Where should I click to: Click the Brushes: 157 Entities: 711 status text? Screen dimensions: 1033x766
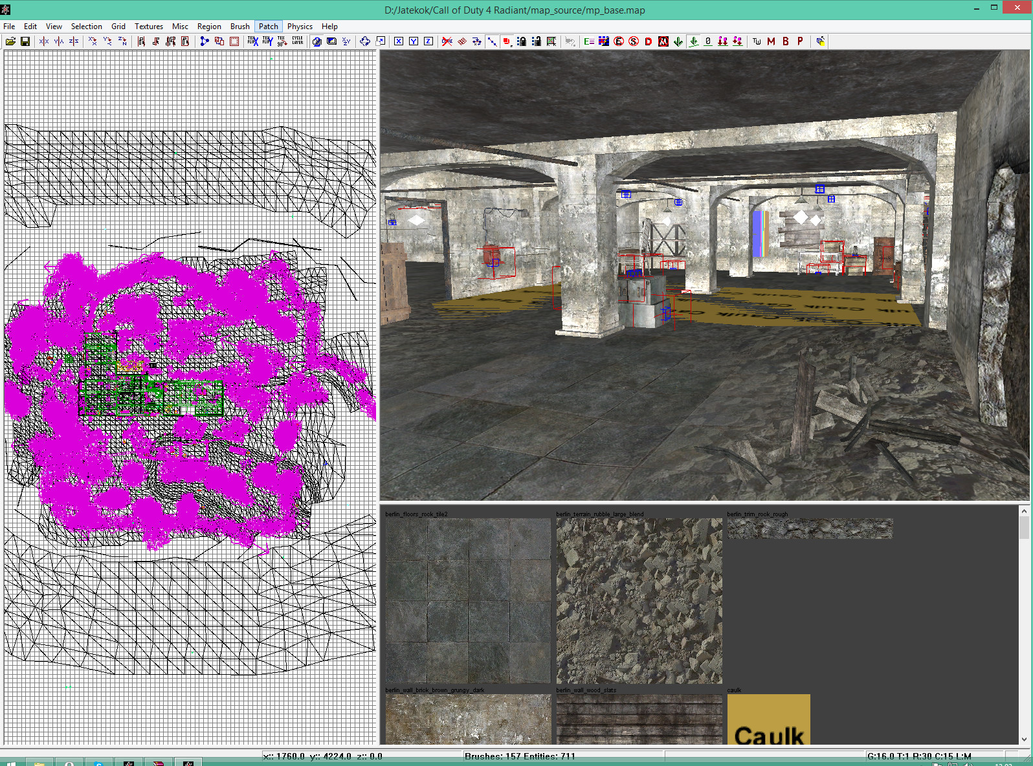tap(520, 756)
